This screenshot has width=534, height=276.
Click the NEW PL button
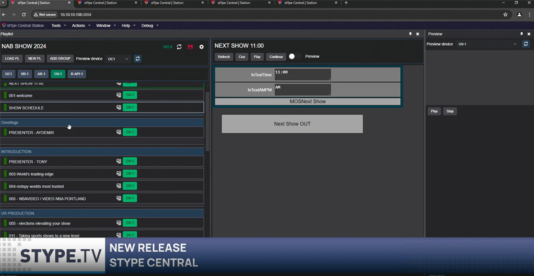tap(35, 58)
